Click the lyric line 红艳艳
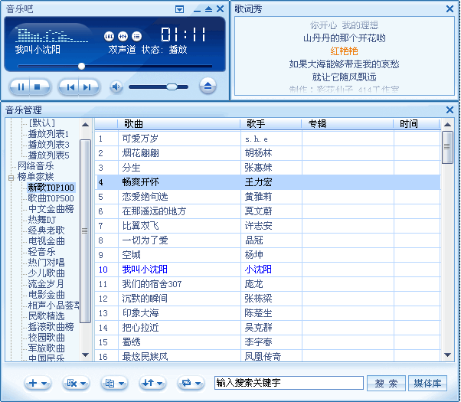This screenshot has width=461, height=402. point(344,51)
